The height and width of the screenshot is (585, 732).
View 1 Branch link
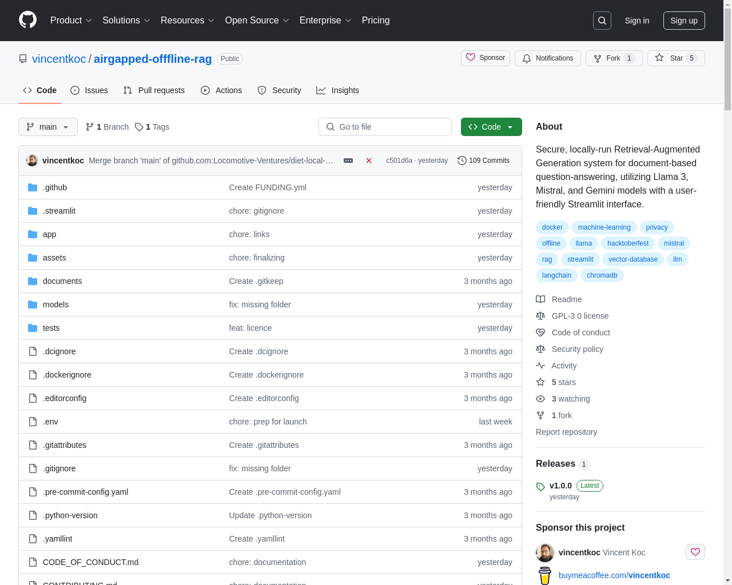[107, 127]
